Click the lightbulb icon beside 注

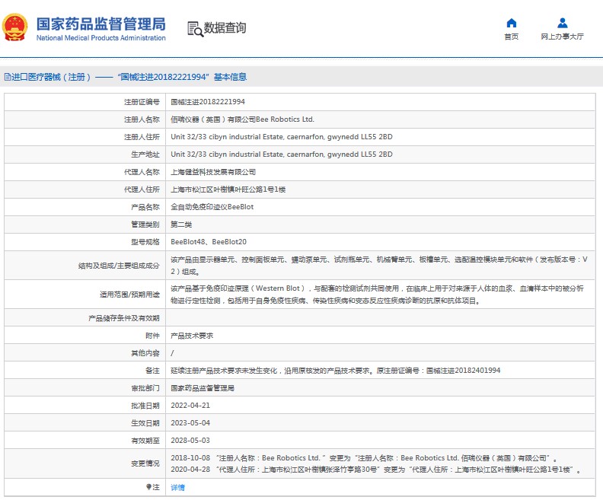149,486
